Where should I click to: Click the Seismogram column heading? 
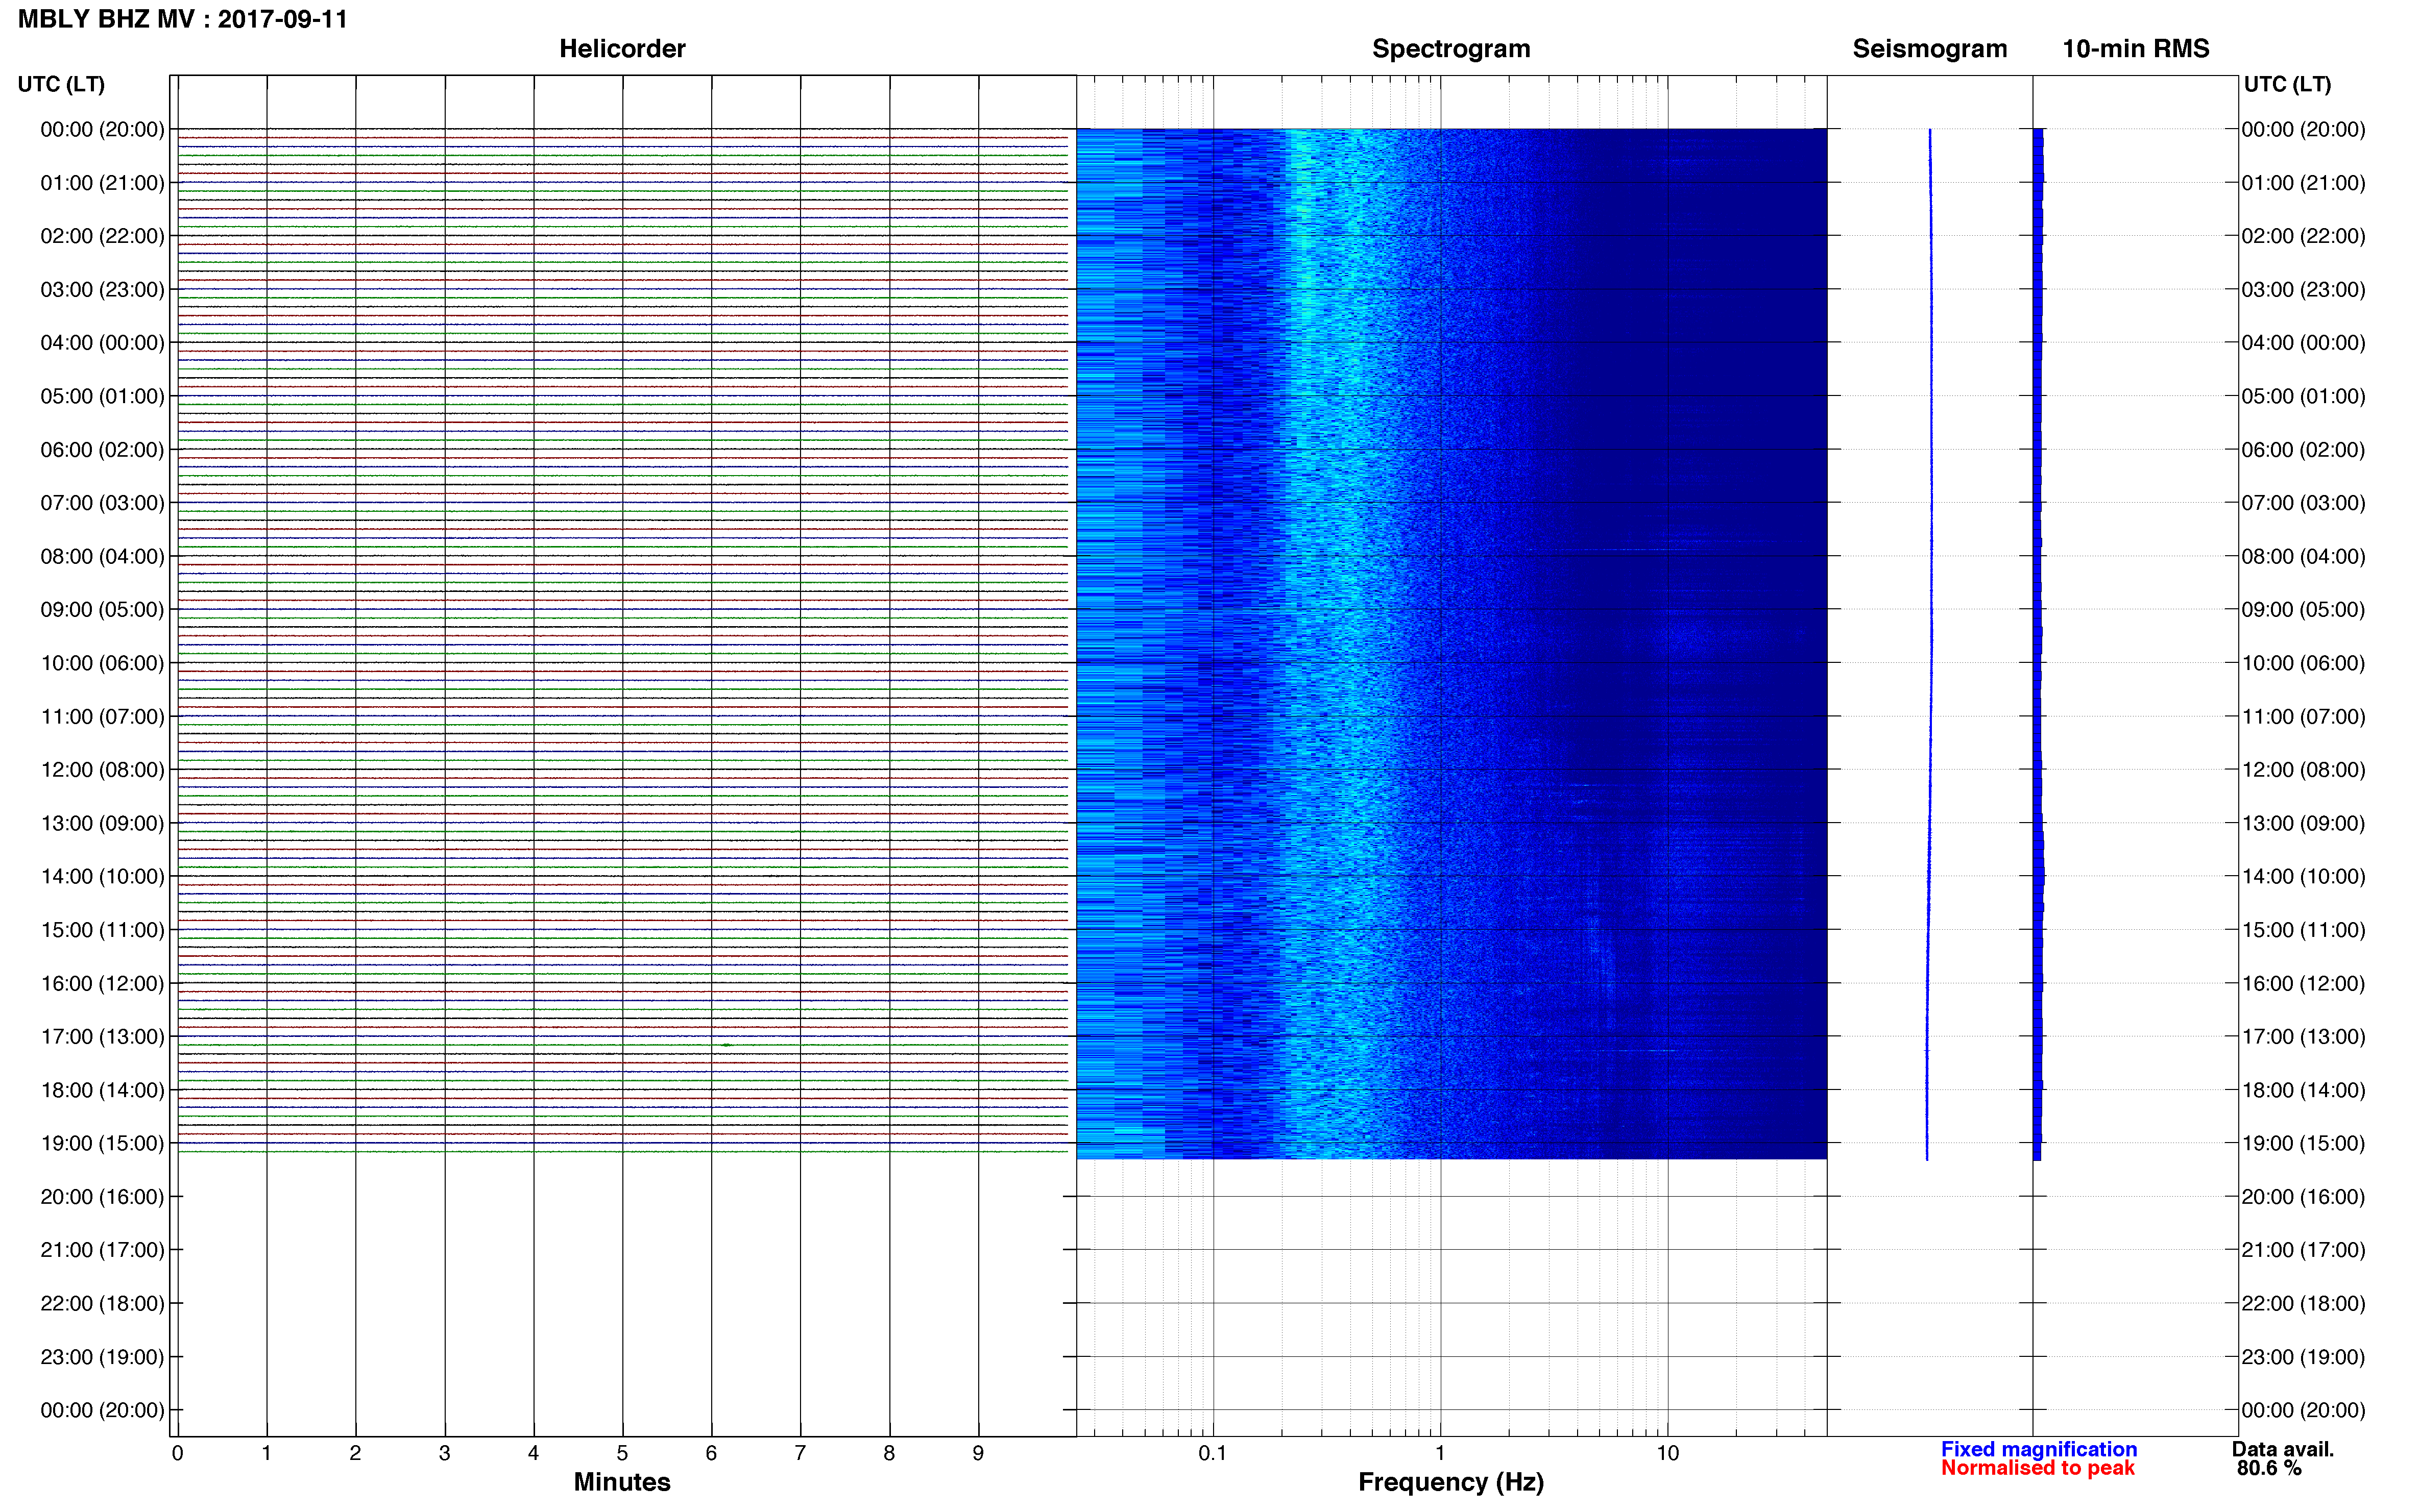(x=1930, y=49)
